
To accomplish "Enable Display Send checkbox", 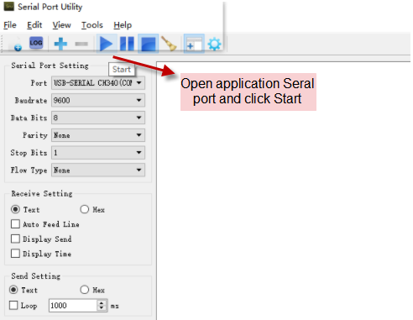I will click(x=15, y=239).
